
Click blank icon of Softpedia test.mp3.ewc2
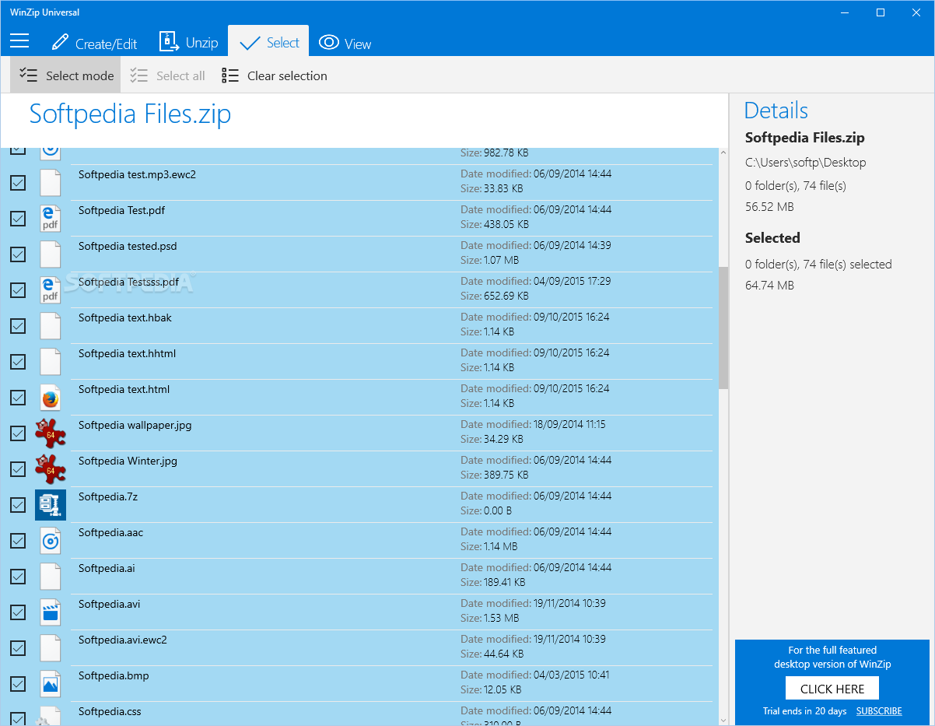point(51,183)
